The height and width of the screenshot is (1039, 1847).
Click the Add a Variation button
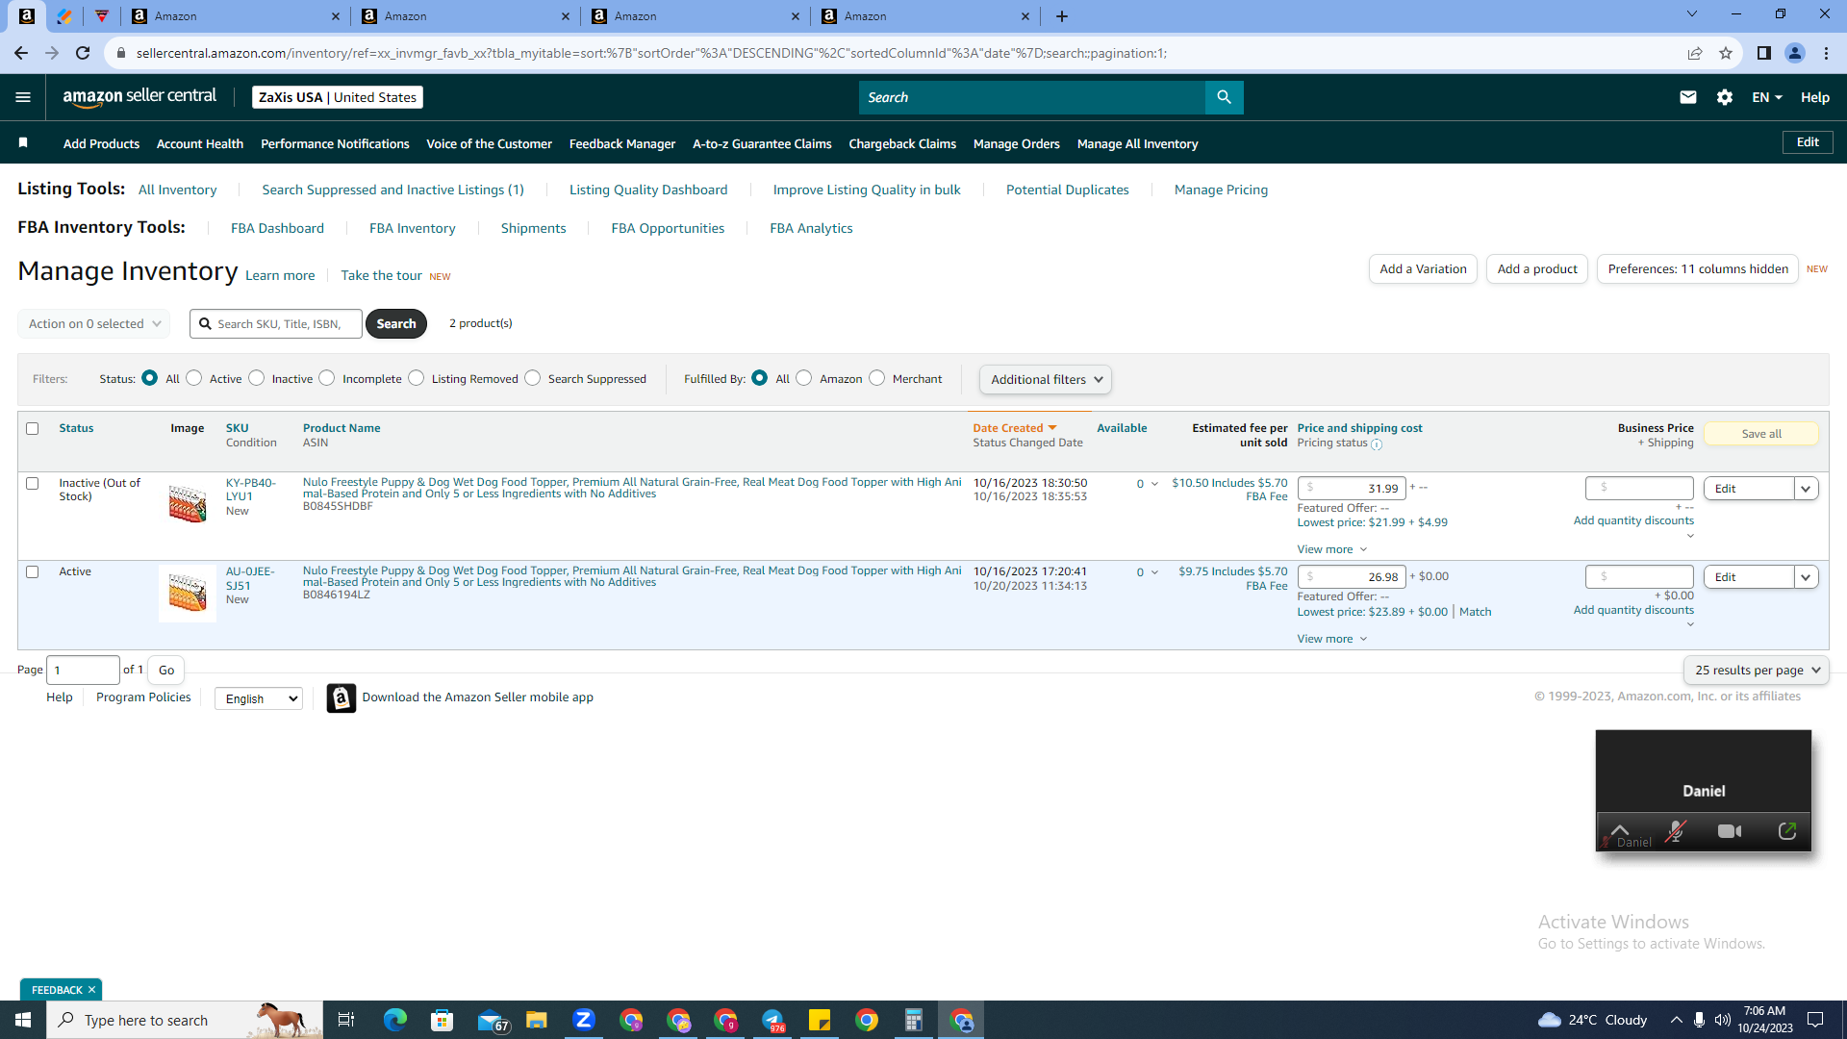pos(1423,269)
